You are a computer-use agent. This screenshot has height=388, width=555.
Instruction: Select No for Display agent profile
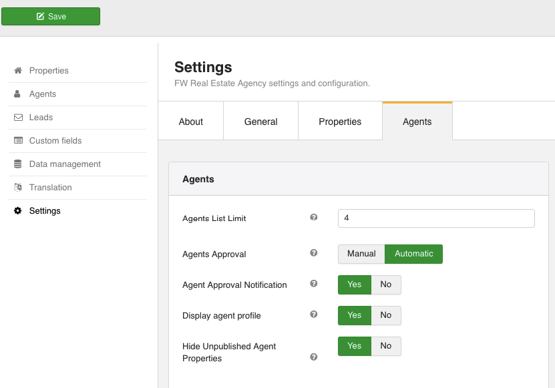[x=386, y=315]
